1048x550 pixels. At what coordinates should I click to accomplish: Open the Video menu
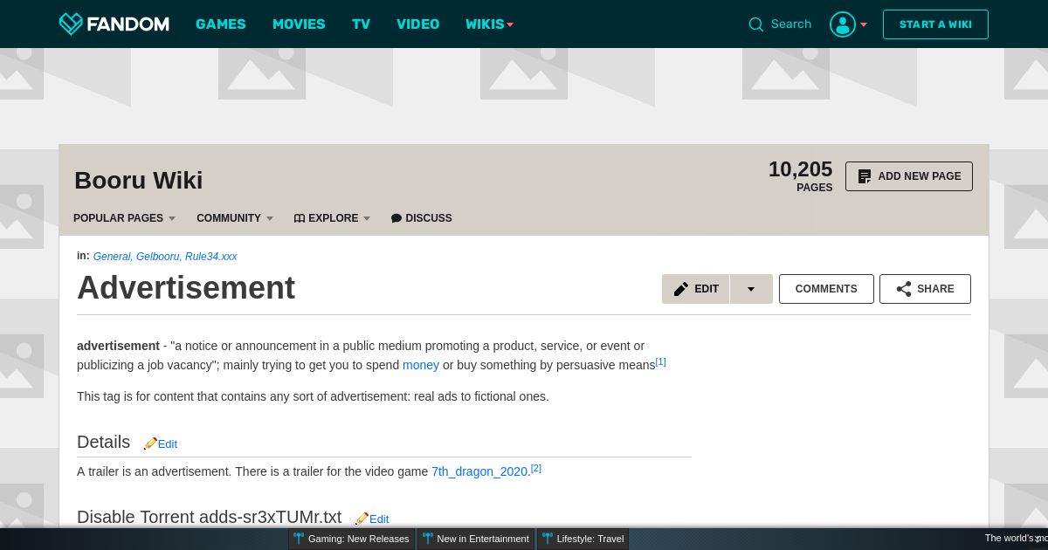[417, 24]
